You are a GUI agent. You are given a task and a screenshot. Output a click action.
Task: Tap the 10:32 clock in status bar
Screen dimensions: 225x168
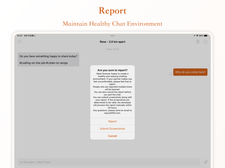tap(20, 36)
